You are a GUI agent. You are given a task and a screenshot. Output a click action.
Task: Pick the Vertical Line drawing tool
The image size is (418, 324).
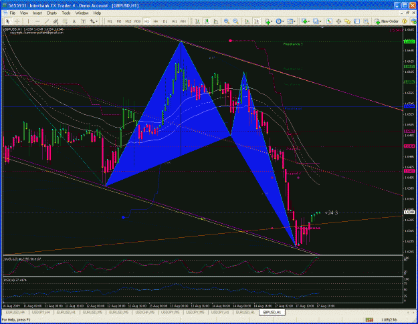(x=29, y=21)
